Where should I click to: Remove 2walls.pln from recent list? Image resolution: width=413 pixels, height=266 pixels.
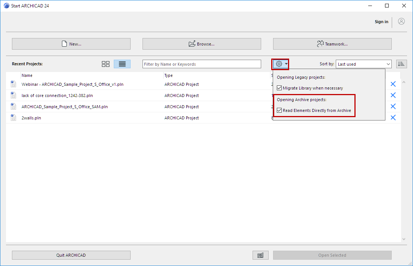point(393,118)
